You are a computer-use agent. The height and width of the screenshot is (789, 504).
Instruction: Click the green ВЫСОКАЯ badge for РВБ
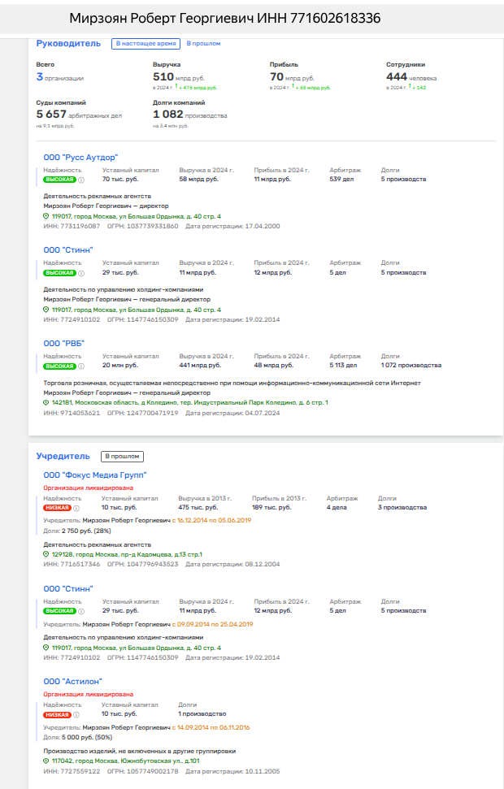click(x=59, y=366)
